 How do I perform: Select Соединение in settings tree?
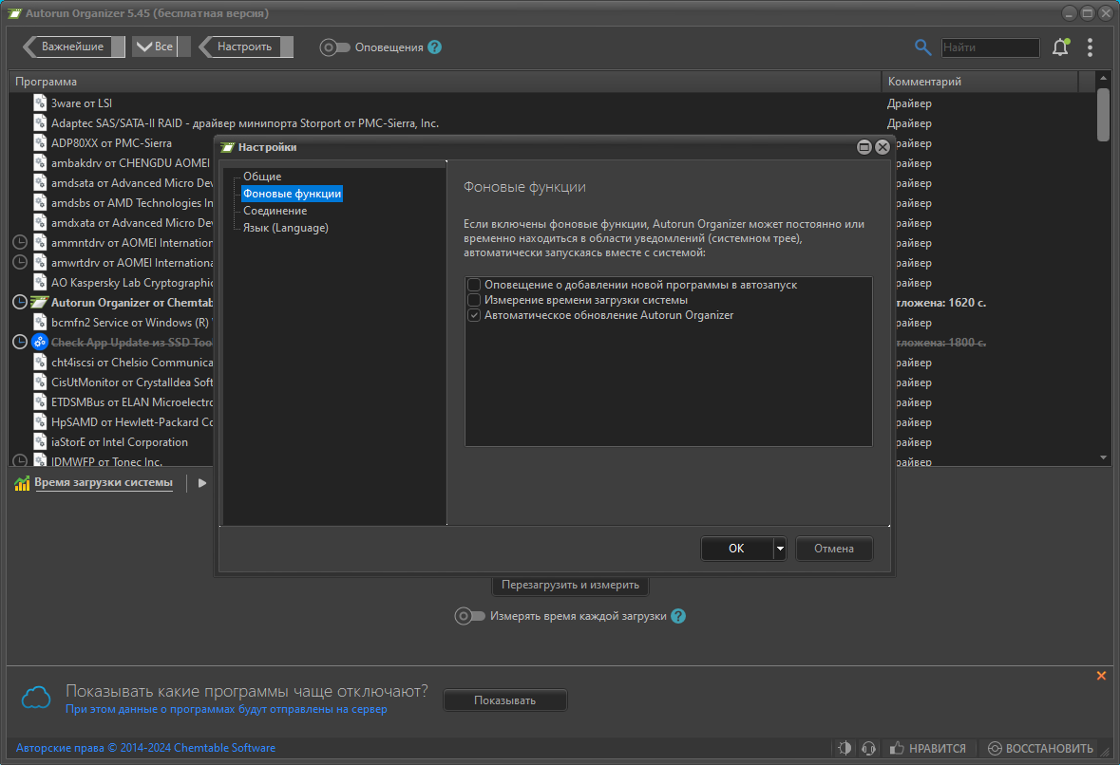tap(275, 211)
